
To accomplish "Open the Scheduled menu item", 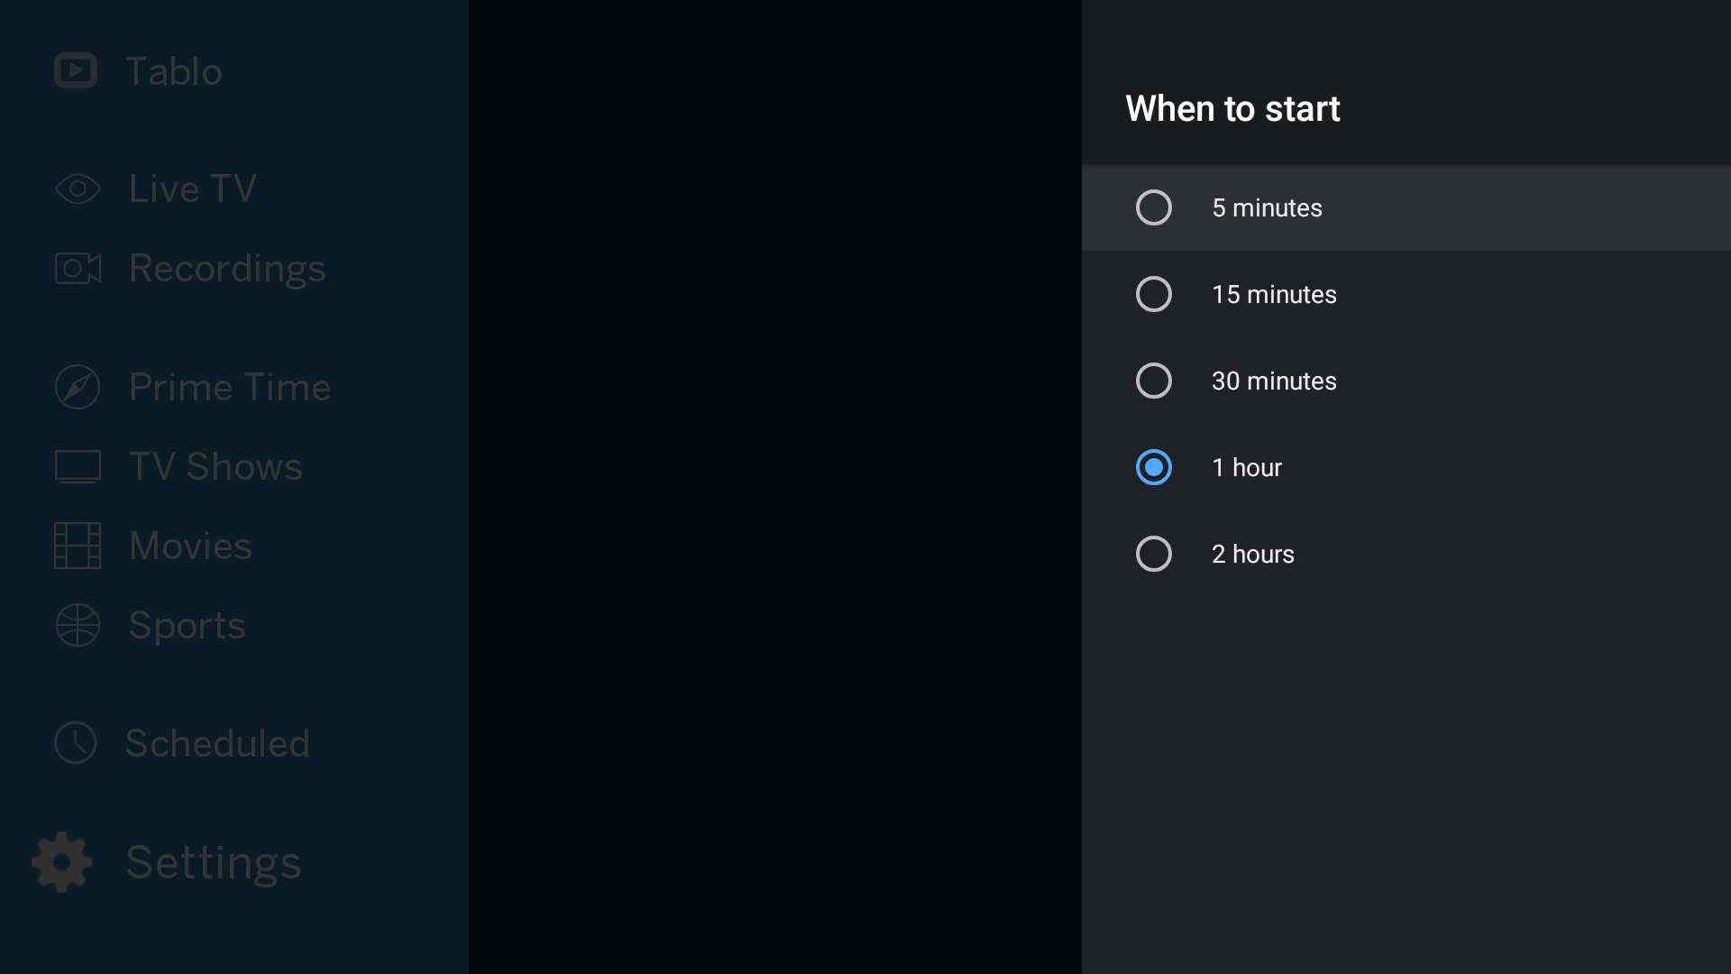I will (x=217, y=743).
